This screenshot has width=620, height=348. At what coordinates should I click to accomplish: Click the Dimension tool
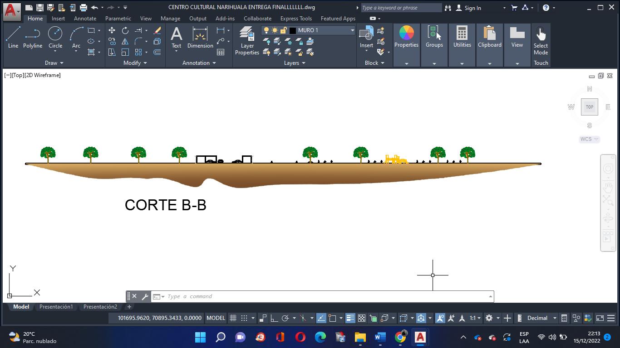coord(200,37)
